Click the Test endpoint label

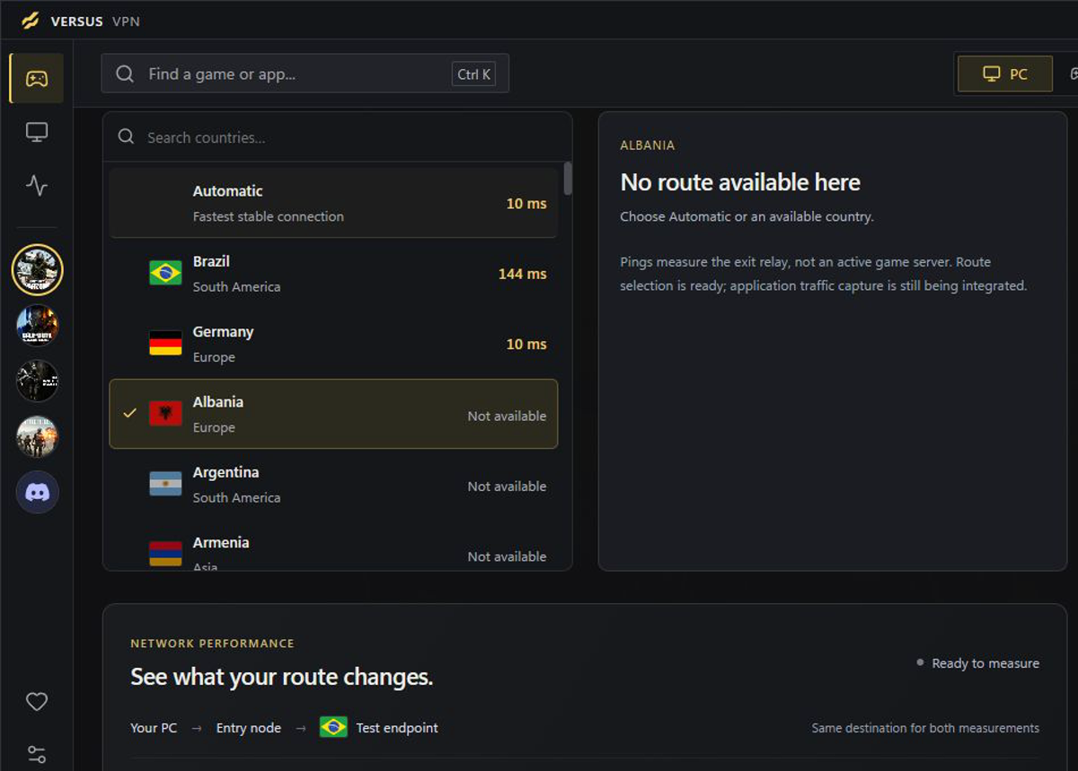tap(397, 728)
